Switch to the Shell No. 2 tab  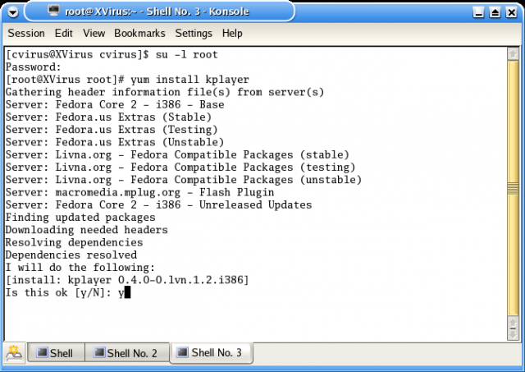tap(125, 353)
